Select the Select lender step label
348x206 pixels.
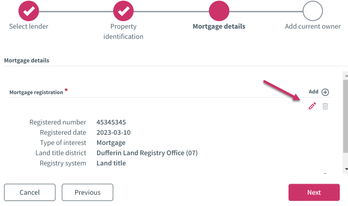click(29, 26)
